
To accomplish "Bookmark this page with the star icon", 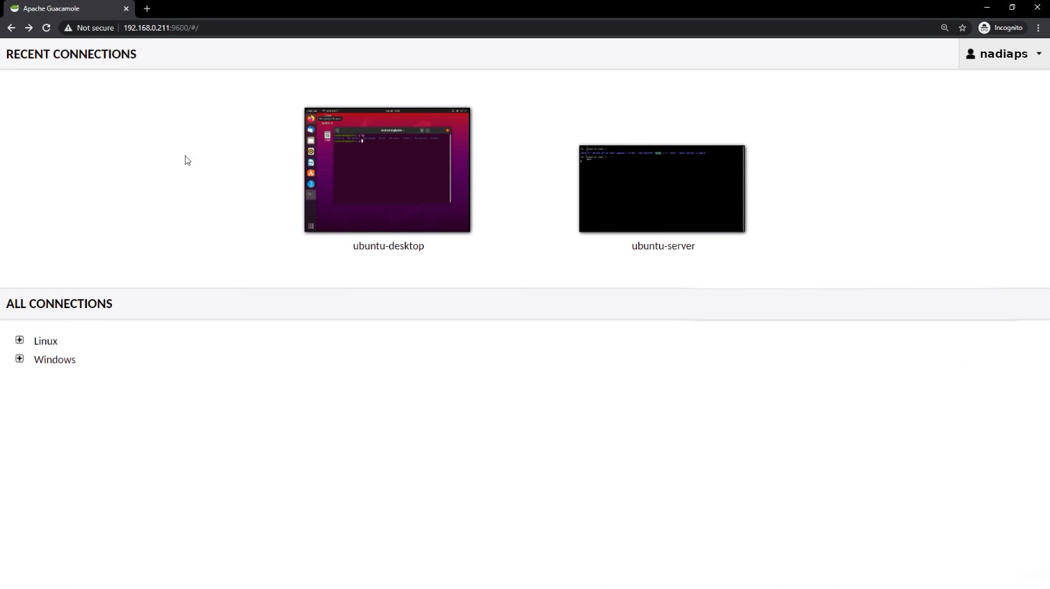I will (x=962, y=28).
